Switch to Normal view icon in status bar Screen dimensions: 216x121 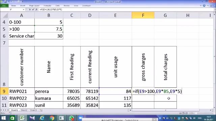point(180,113)
